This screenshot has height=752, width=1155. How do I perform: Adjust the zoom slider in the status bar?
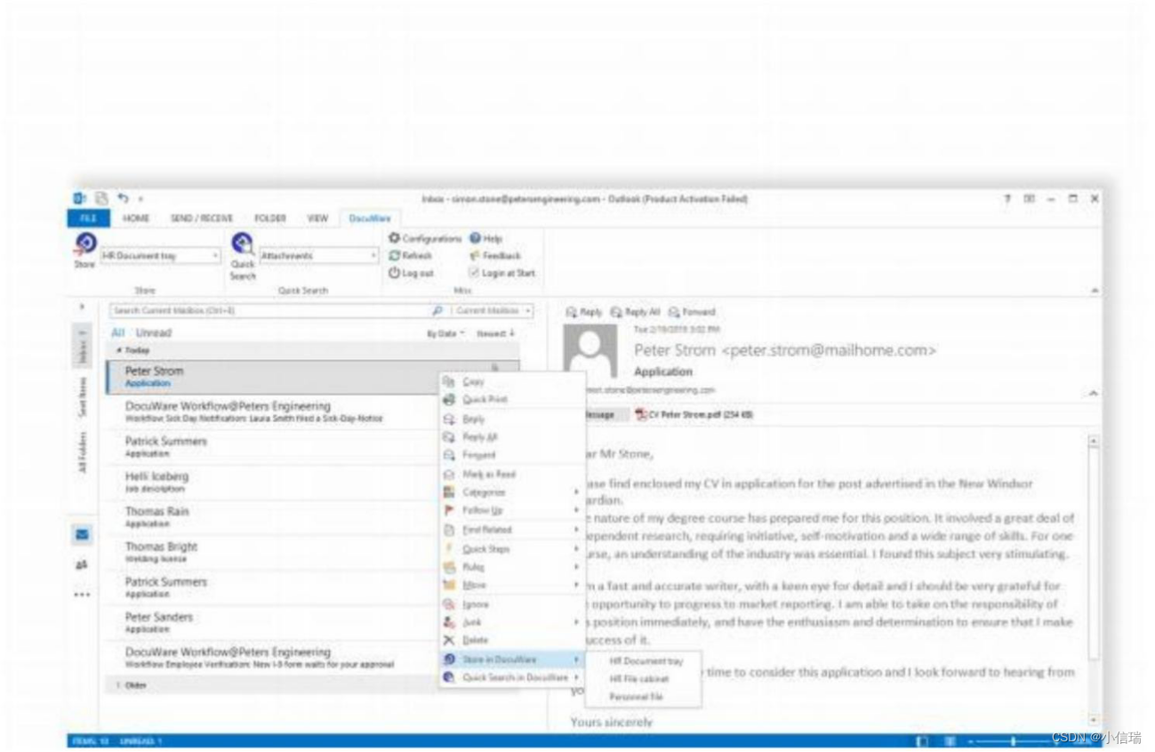(x=1013, y=741)
